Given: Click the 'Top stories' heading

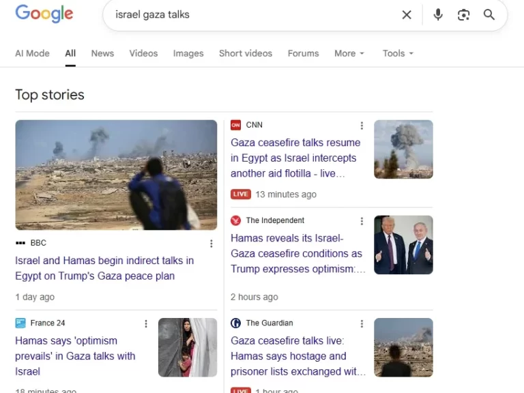Looking at the screenshot, I should [50, 95].
